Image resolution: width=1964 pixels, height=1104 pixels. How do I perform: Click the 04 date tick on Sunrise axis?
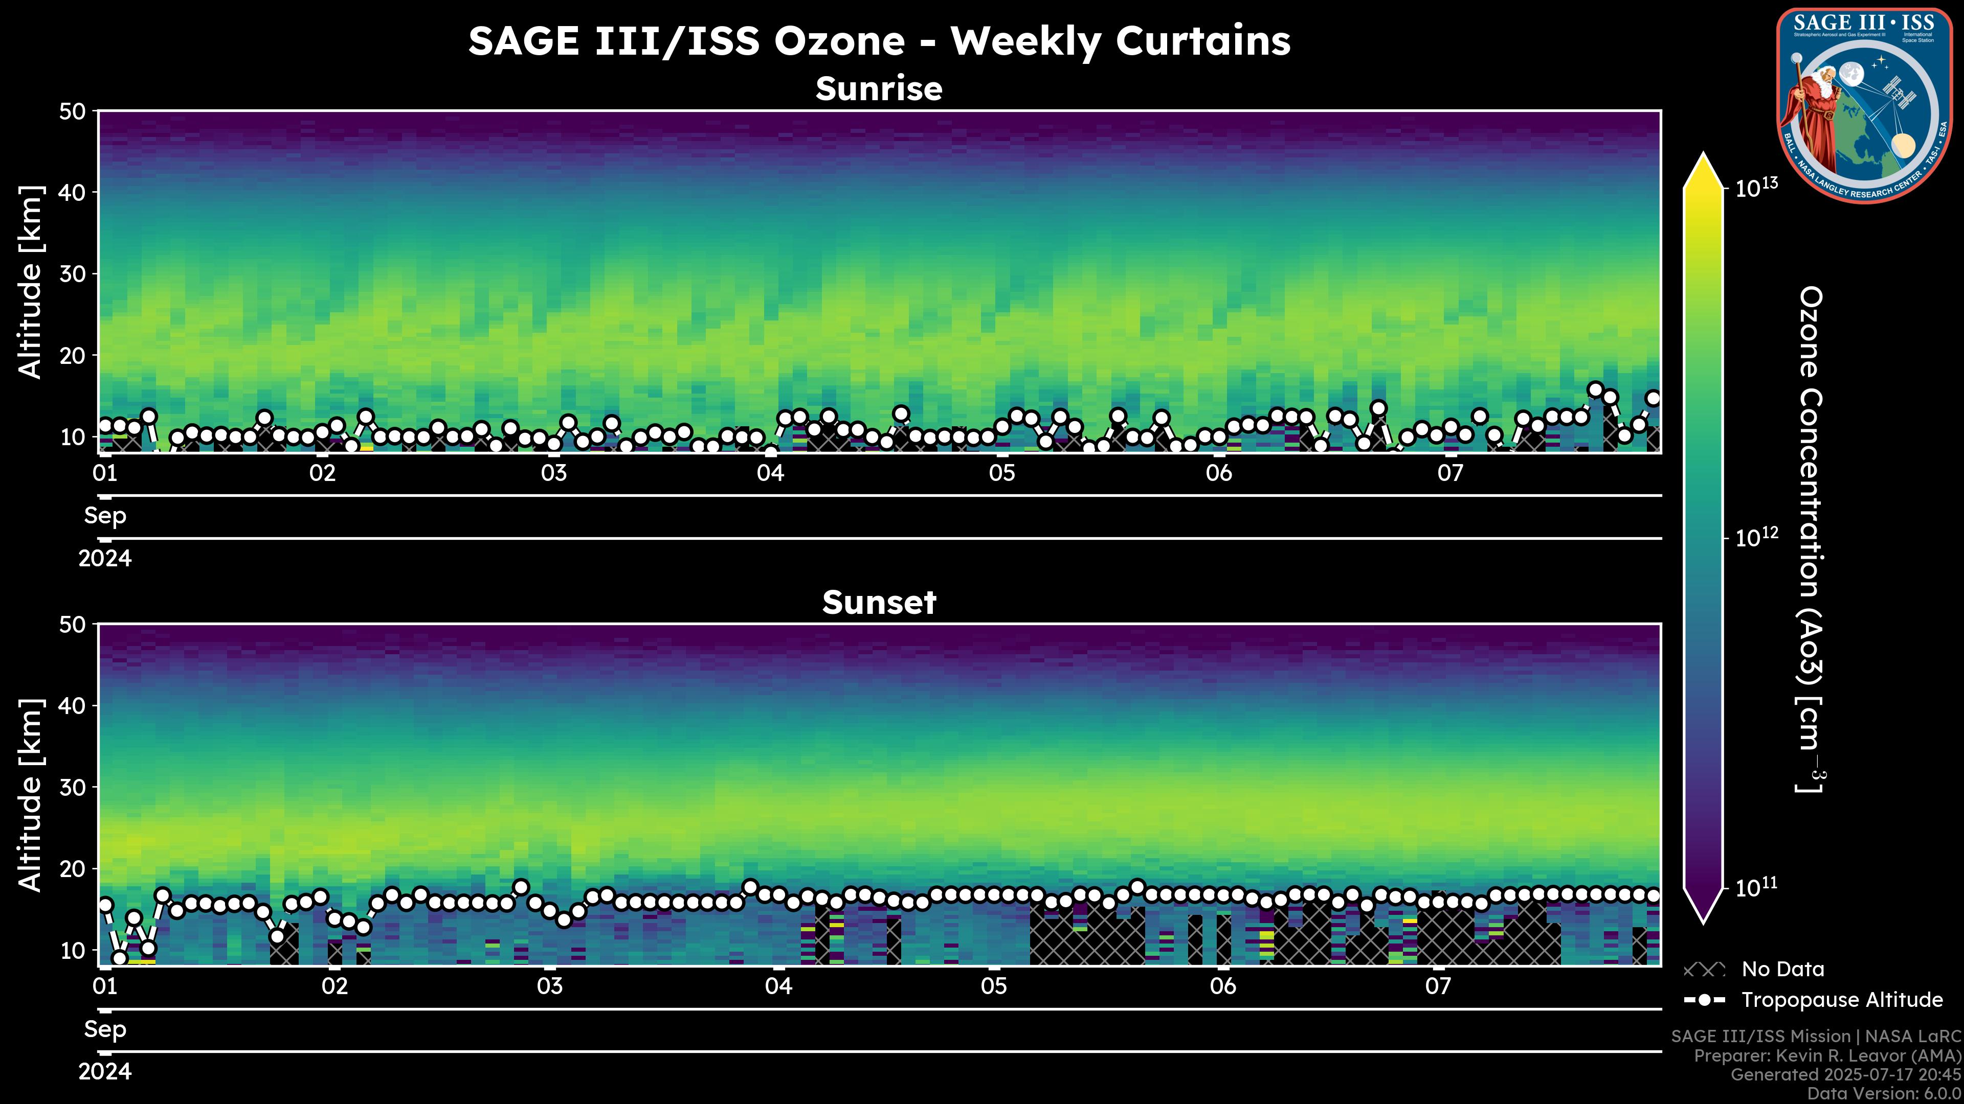coord(770,473)
